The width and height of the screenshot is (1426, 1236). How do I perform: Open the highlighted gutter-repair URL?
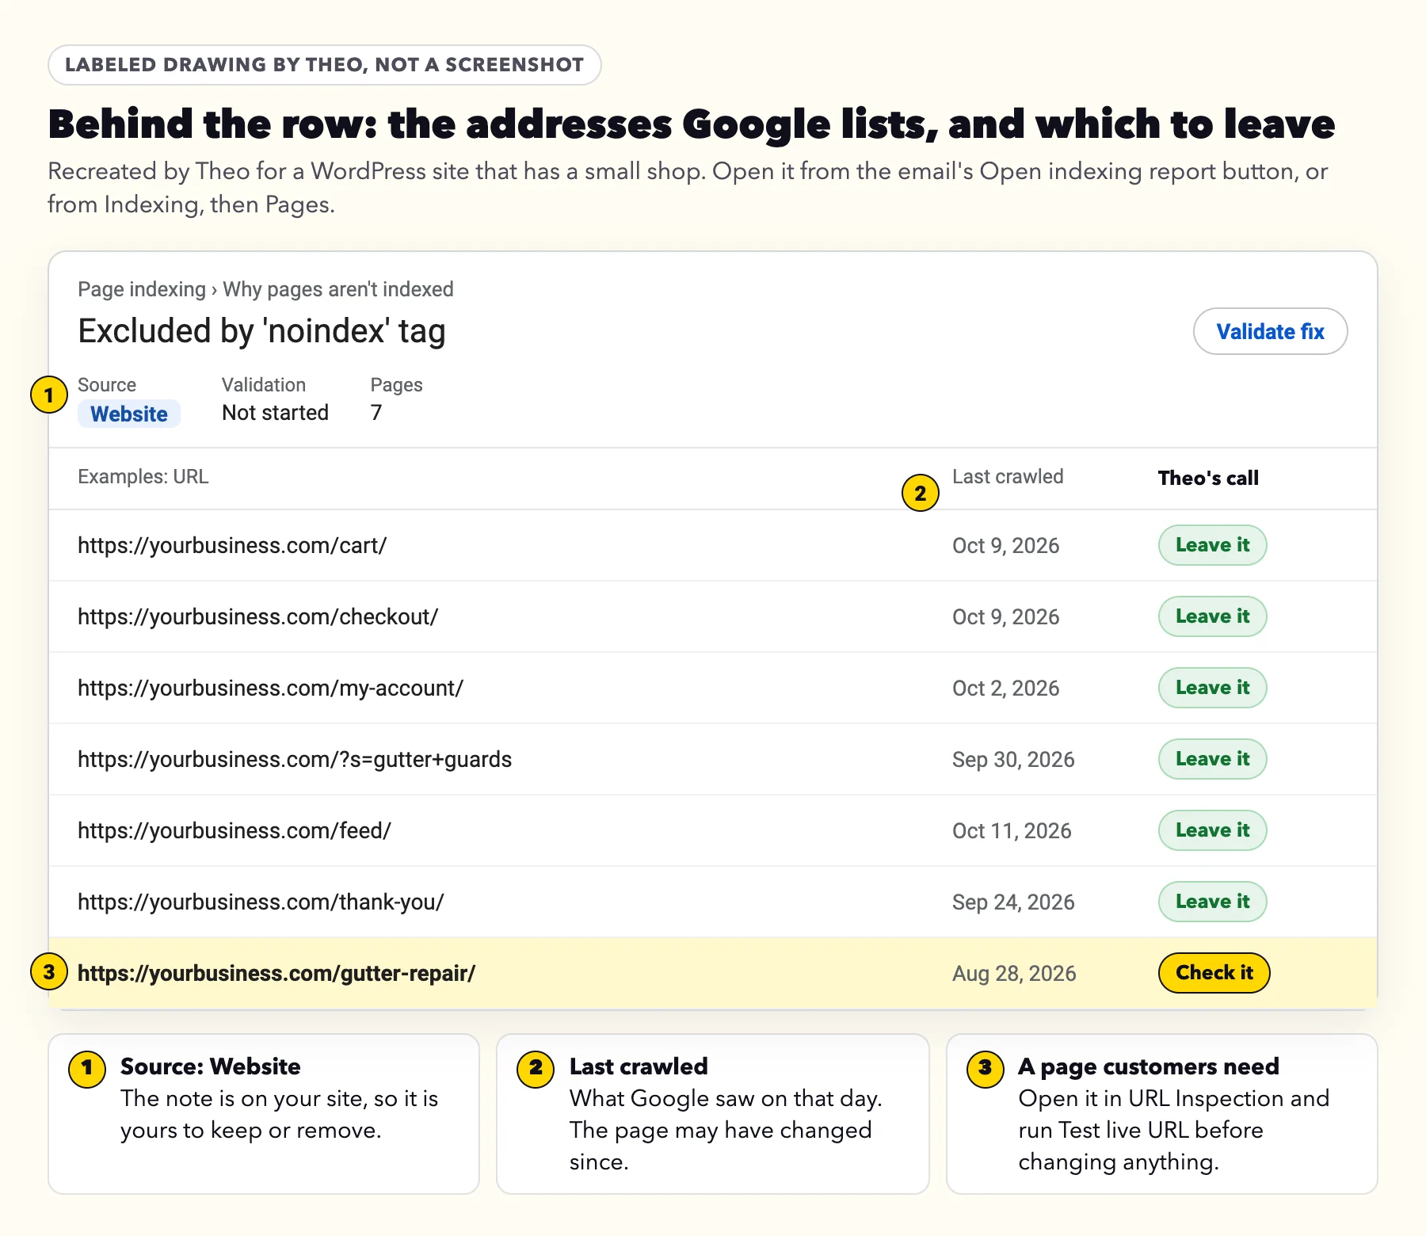tap(276, 973)
